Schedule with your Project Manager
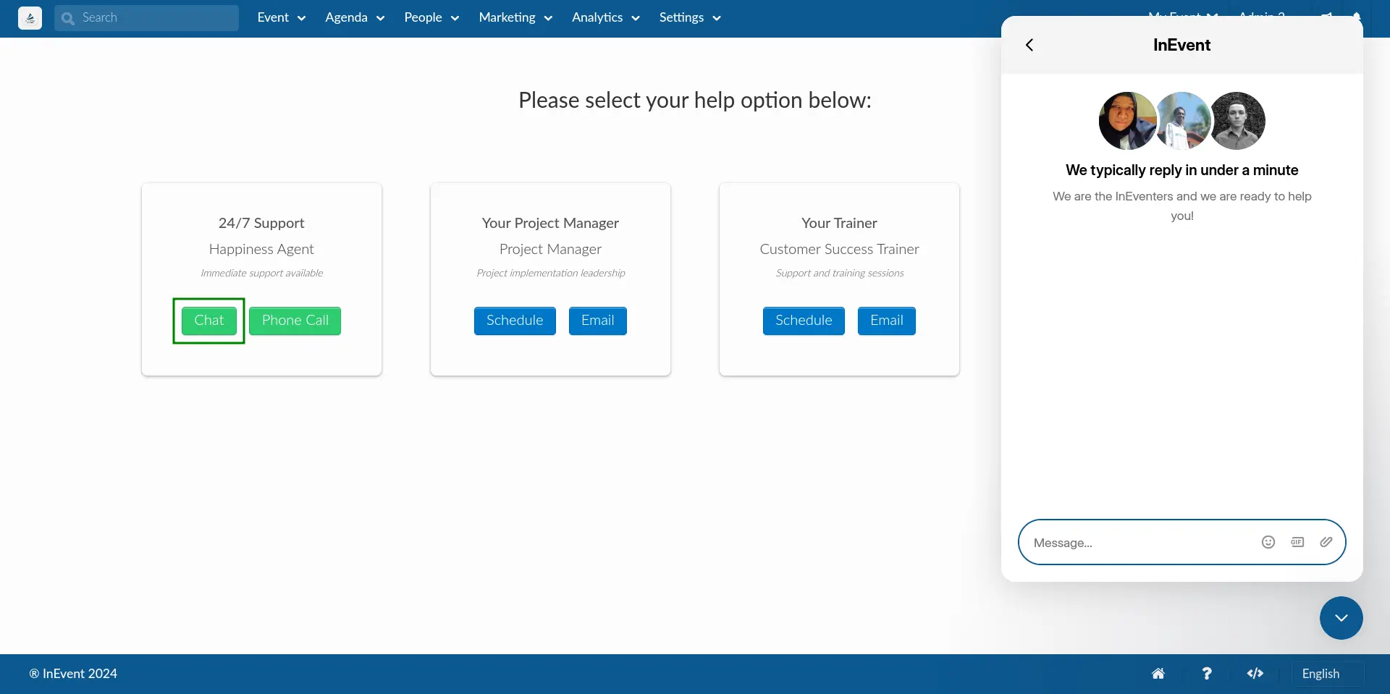 [x=515, y=321]
